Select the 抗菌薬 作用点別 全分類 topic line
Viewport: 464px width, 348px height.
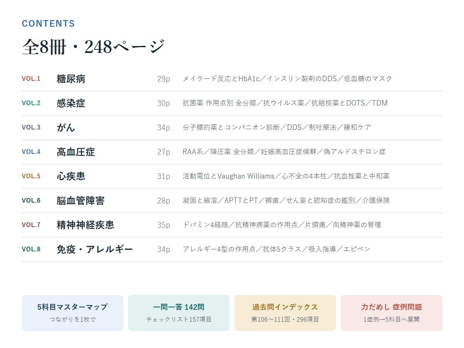click(x=285, y=103)
